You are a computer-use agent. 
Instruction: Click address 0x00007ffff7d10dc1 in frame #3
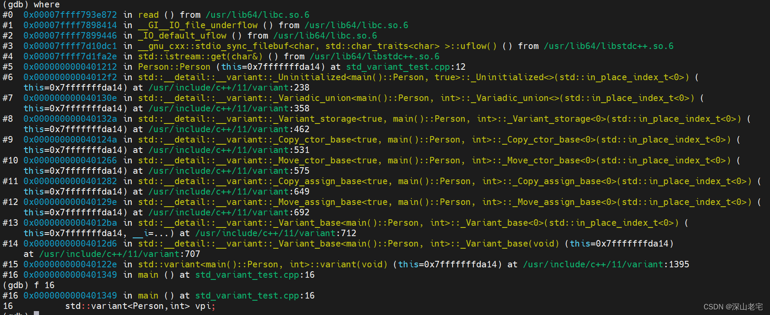tap(70, 46)
